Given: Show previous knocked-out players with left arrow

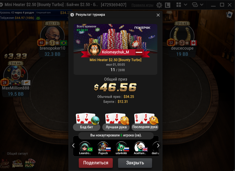Looking at the screenshot, I should point(73,145).
